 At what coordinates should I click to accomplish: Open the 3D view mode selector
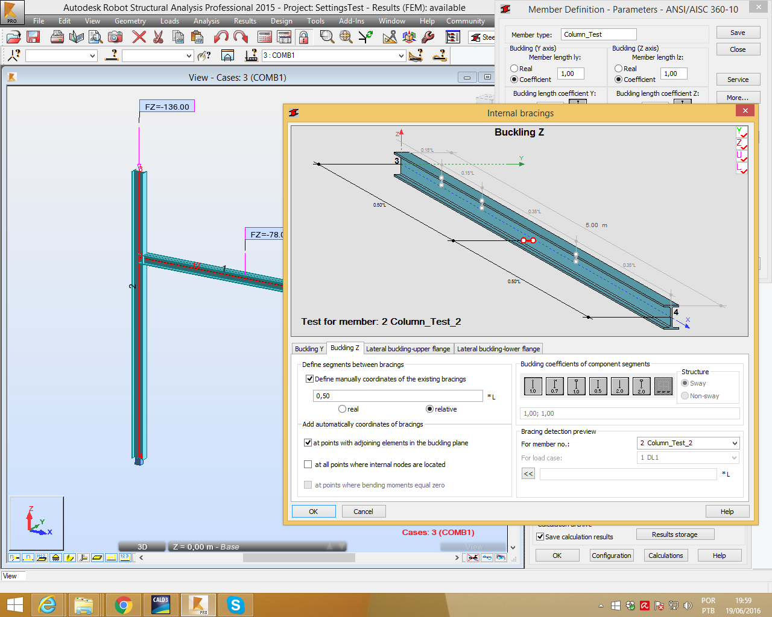(x=142, y=547)
